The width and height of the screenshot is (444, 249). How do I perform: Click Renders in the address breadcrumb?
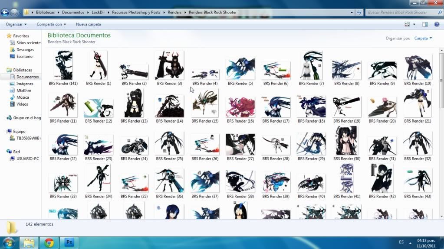point(174,13)
